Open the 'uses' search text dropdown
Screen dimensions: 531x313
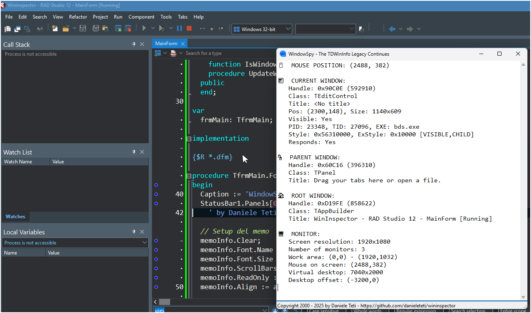tap(265, 310)
